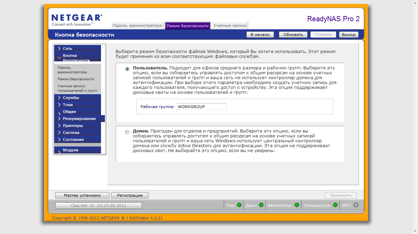Open 'Режим безопасности' sidebar submenu item
This screenshot has width=418, height=234.
coord(77,79)
